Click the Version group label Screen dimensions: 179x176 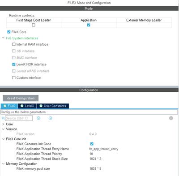pyautogui.click(x=12, y=129)
